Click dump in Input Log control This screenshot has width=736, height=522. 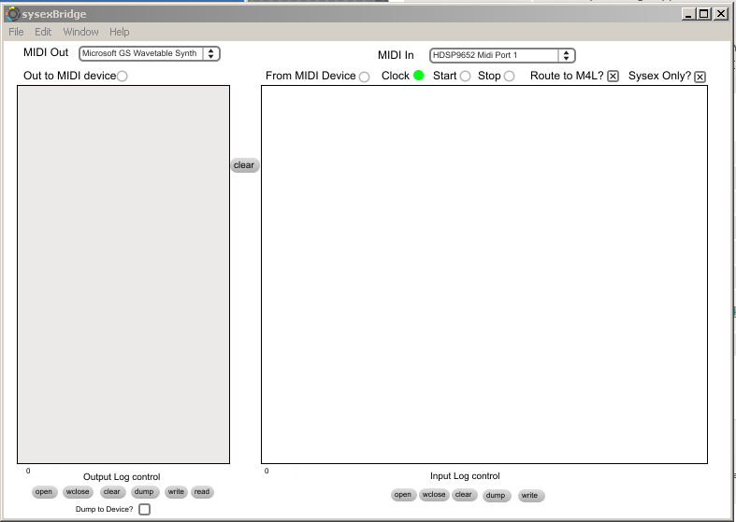[x=496, y=496]
